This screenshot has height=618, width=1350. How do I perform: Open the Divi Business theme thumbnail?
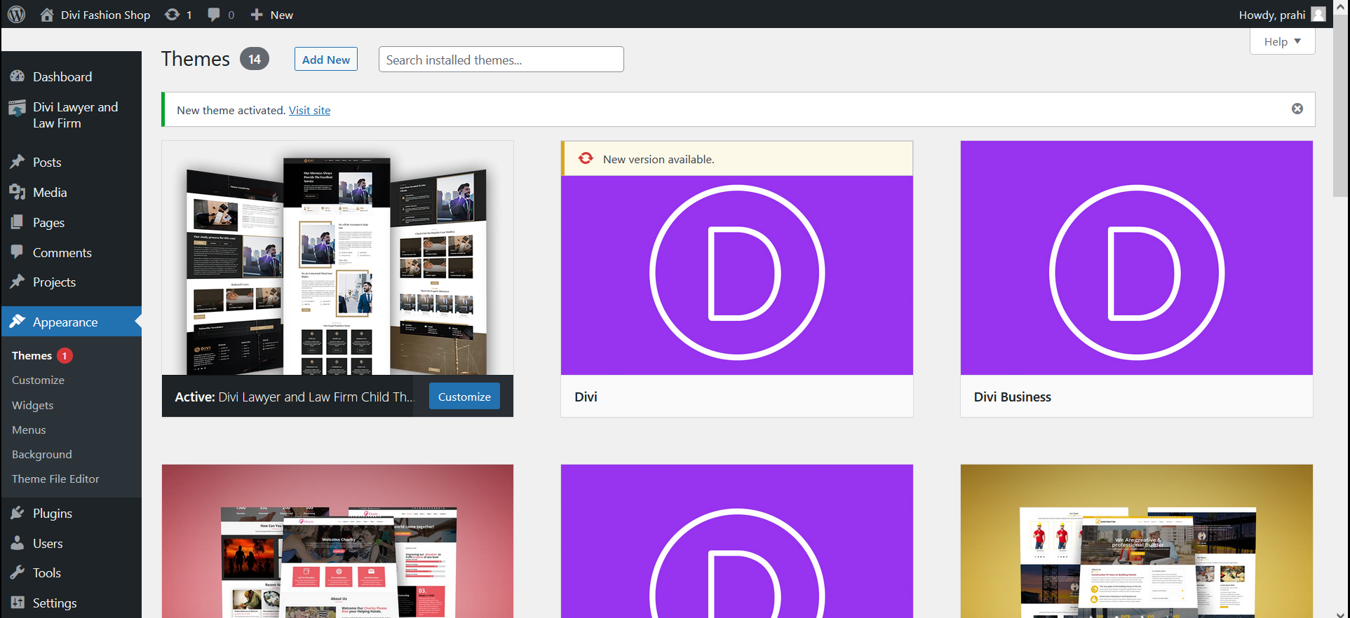[1136, 258]
